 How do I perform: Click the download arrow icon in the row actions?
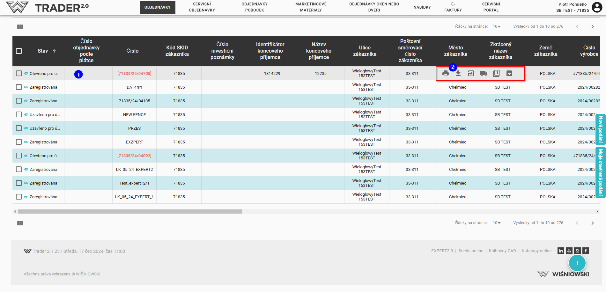point(458,73)
